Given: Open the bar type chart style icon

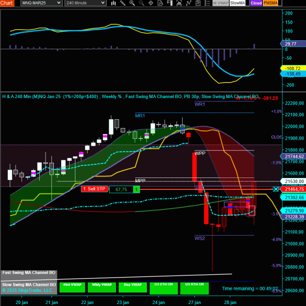Looking at the screenshot, I should tap(114, 3).
